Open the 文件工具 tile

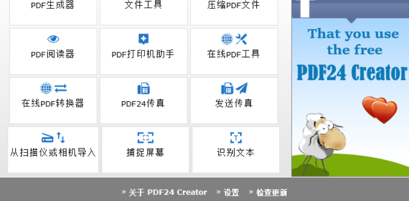(143, 12)
